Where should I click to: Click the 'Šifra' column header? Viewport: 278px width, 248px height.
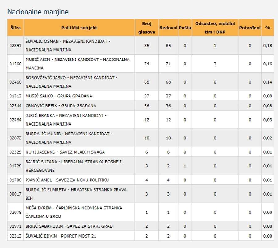[15, 28]
